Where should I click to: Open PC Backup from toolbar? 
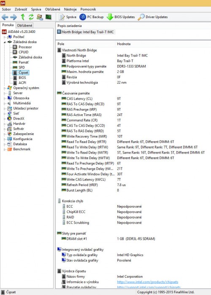(x=92, y=17)
